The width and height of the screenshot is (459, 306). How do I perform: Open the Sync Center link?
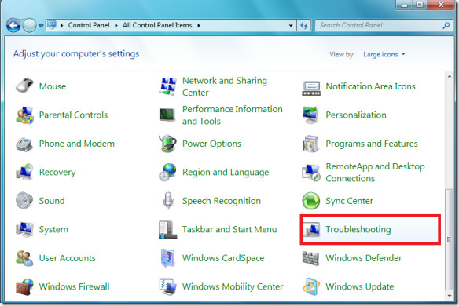click(x=350, y=201)
